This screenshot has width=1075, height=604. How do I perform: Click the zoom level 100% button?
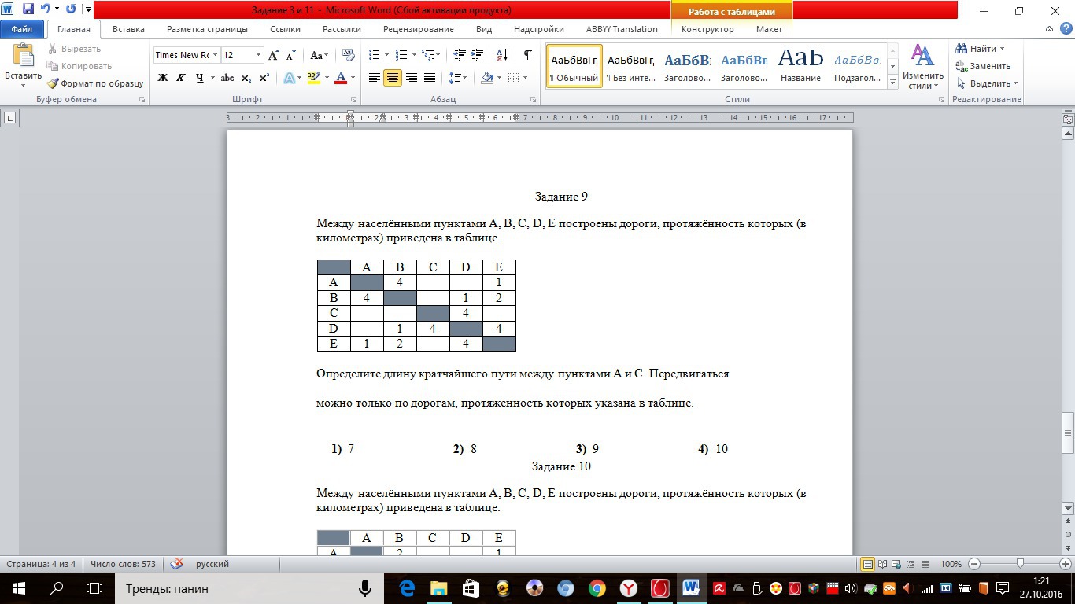(951, 564)
